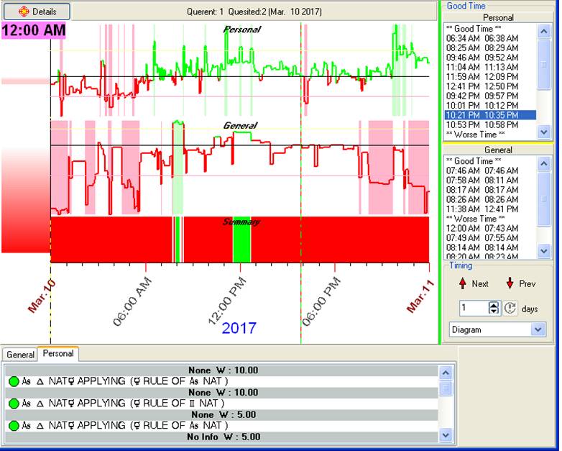Click the Details target icon
The height and width of the screenshot is (451, 562).
pyautogui.click(x=24, y=12)
